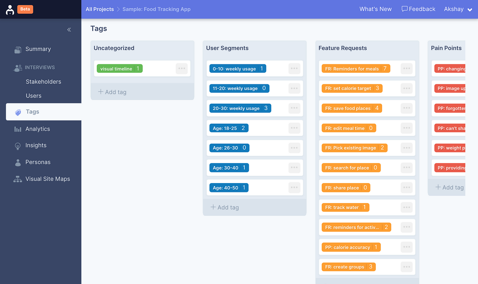Open options for FR: Reminders for meals

click(407, 68)
